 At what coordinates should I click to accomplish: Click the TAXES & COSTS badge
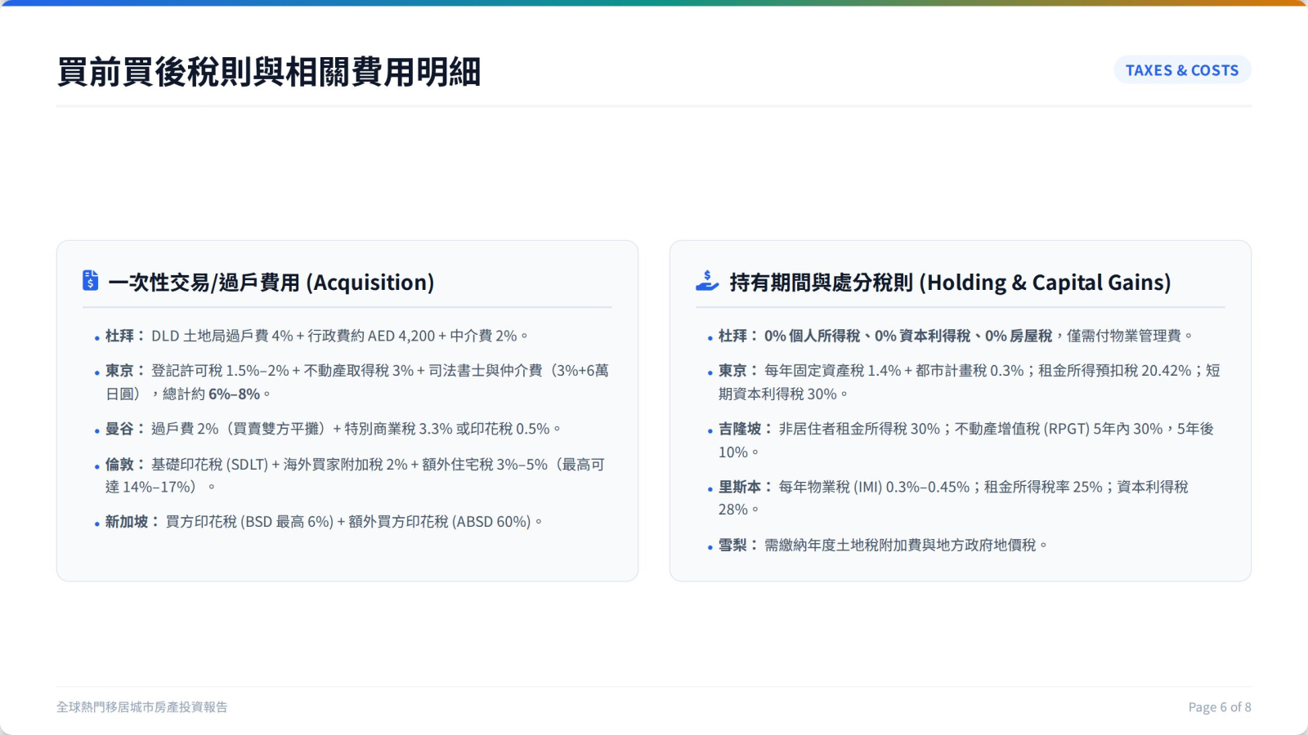(1182, 70)
